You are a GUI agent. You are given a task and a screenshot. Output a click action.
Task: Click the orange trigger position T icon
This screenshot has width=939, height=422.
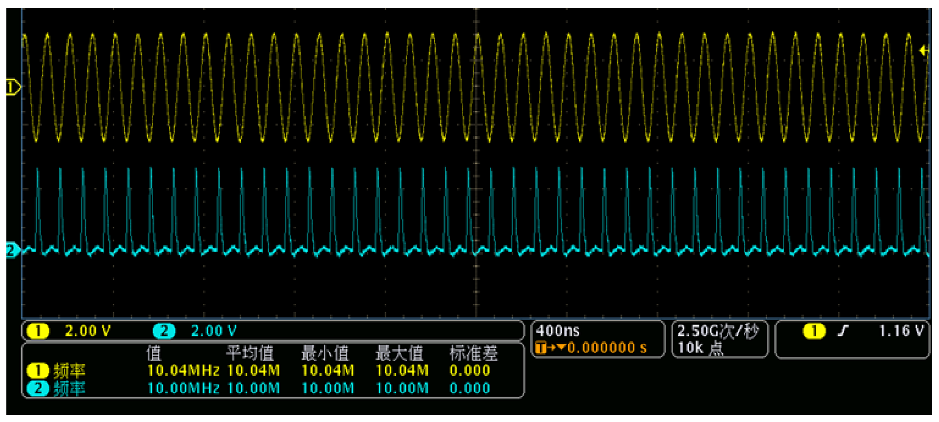[x=541, y=348]
